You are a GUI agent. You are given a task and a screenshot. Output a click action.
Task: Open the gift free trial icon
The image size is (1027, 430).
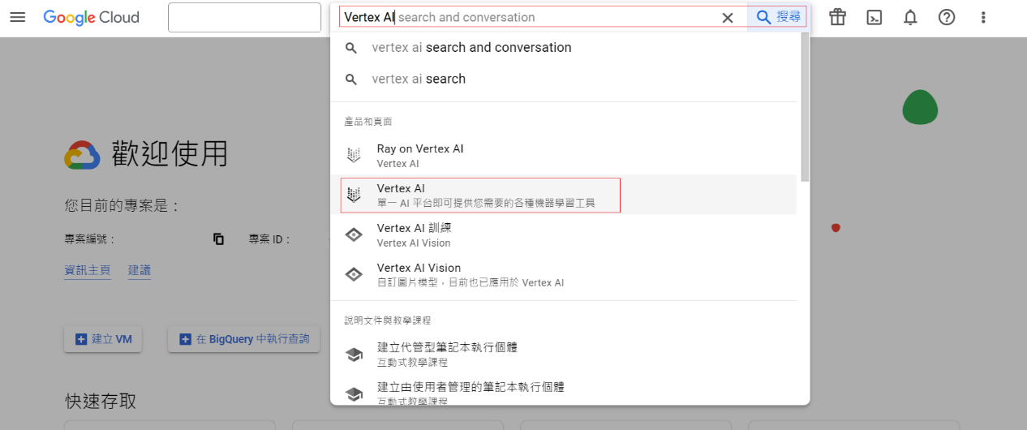coord(837,17)
